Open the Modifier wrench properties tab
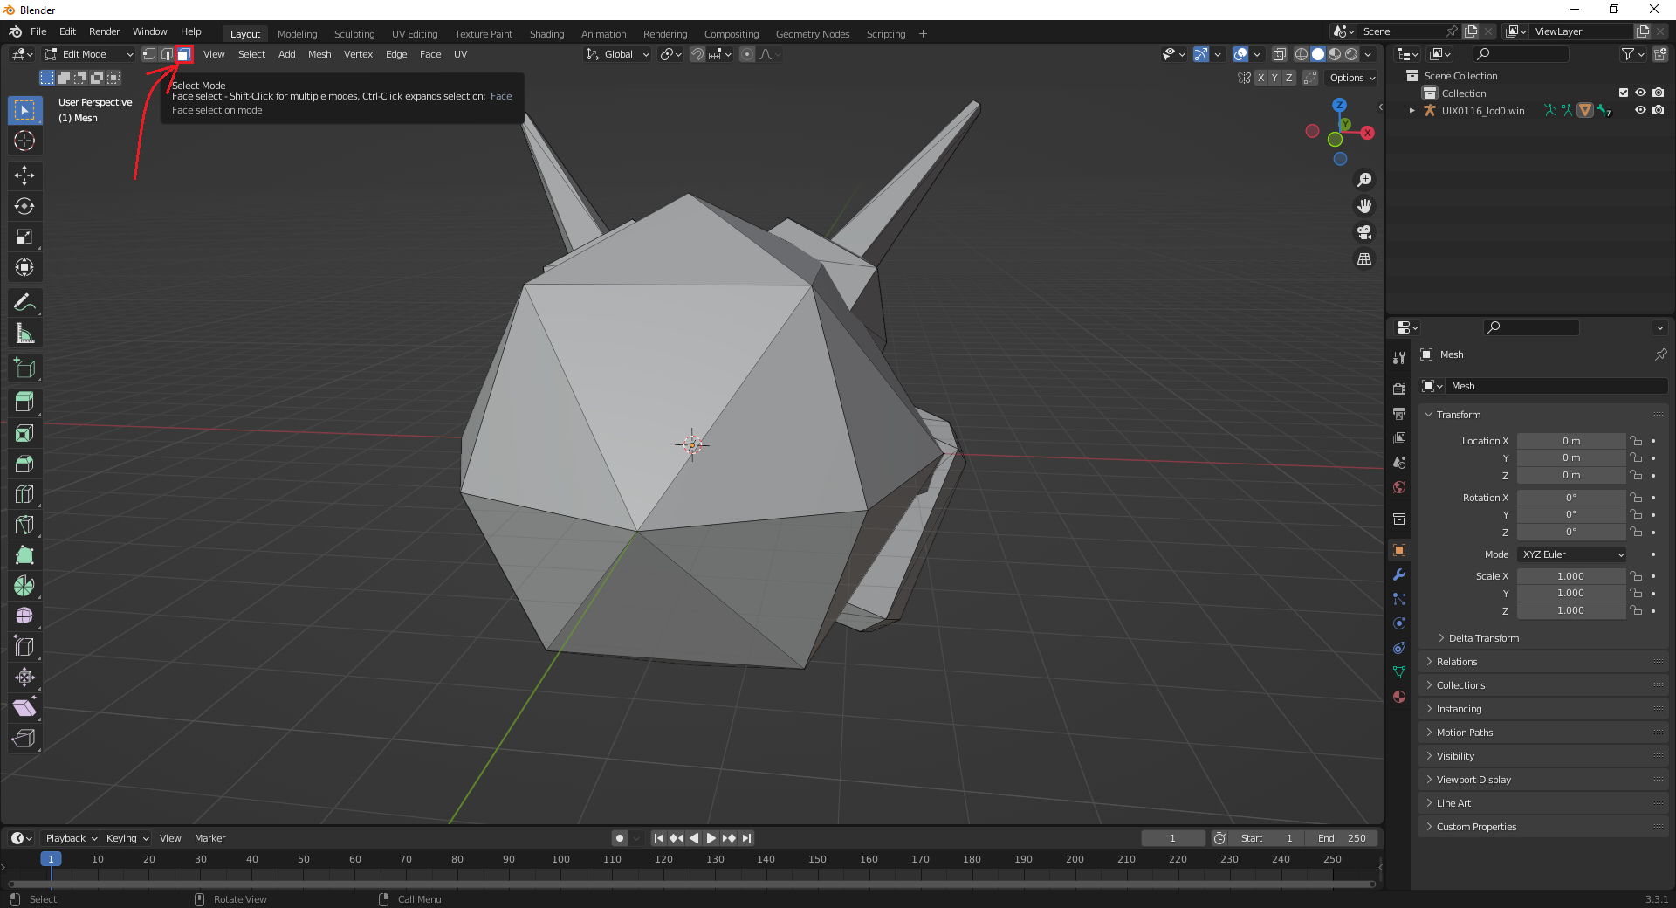The height and width of the screenshot is (908, 1676). (x=1399, y=574)
